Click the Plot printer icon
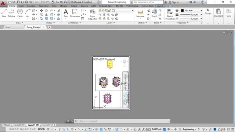Screen dimensions: 235x132 [x=26, y=2]
